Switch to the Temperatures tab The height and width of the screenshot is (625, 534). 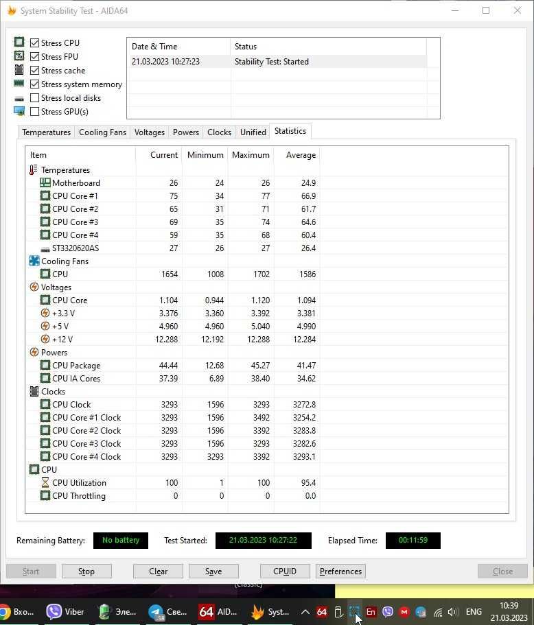[46, 132]
